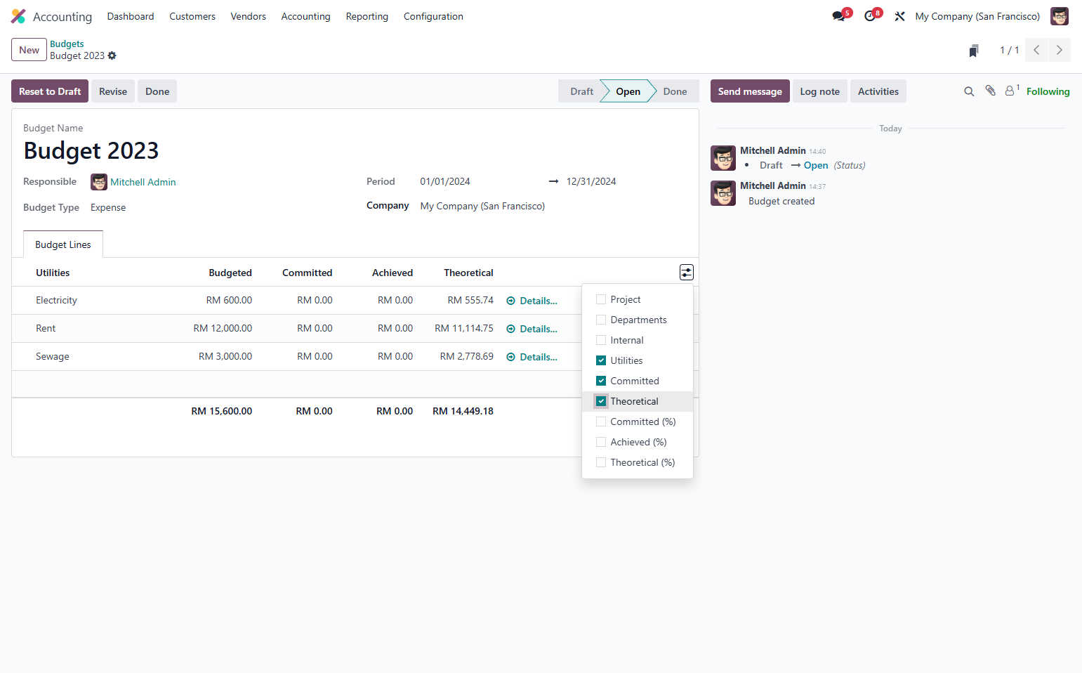Uncheck the Theoretical column checkbox
This screenshot has height=673, width=1082.
point(601,401)
